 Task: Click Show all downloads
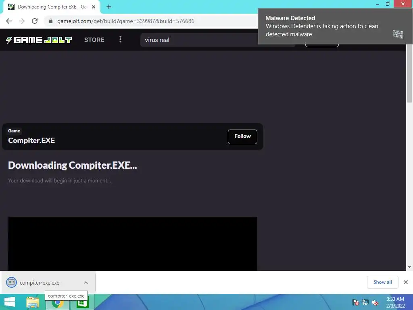[x=382, y=282]
